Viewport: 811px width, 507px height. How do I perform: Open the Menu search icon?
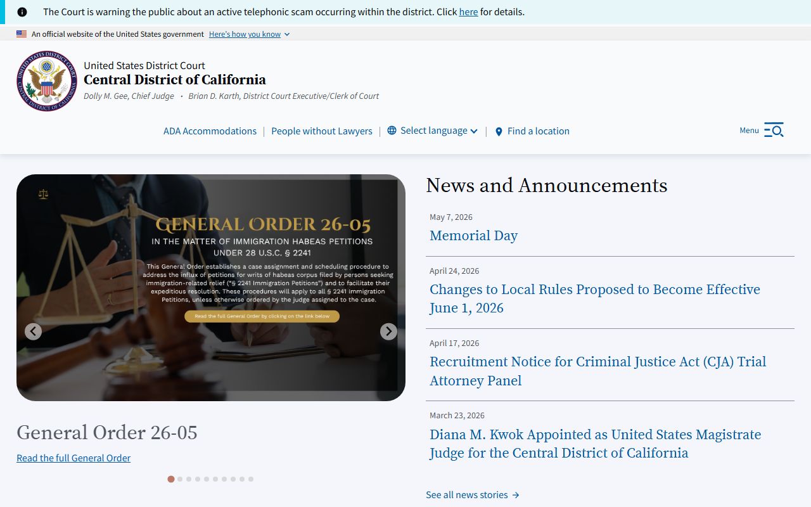[x=774, y=130]
